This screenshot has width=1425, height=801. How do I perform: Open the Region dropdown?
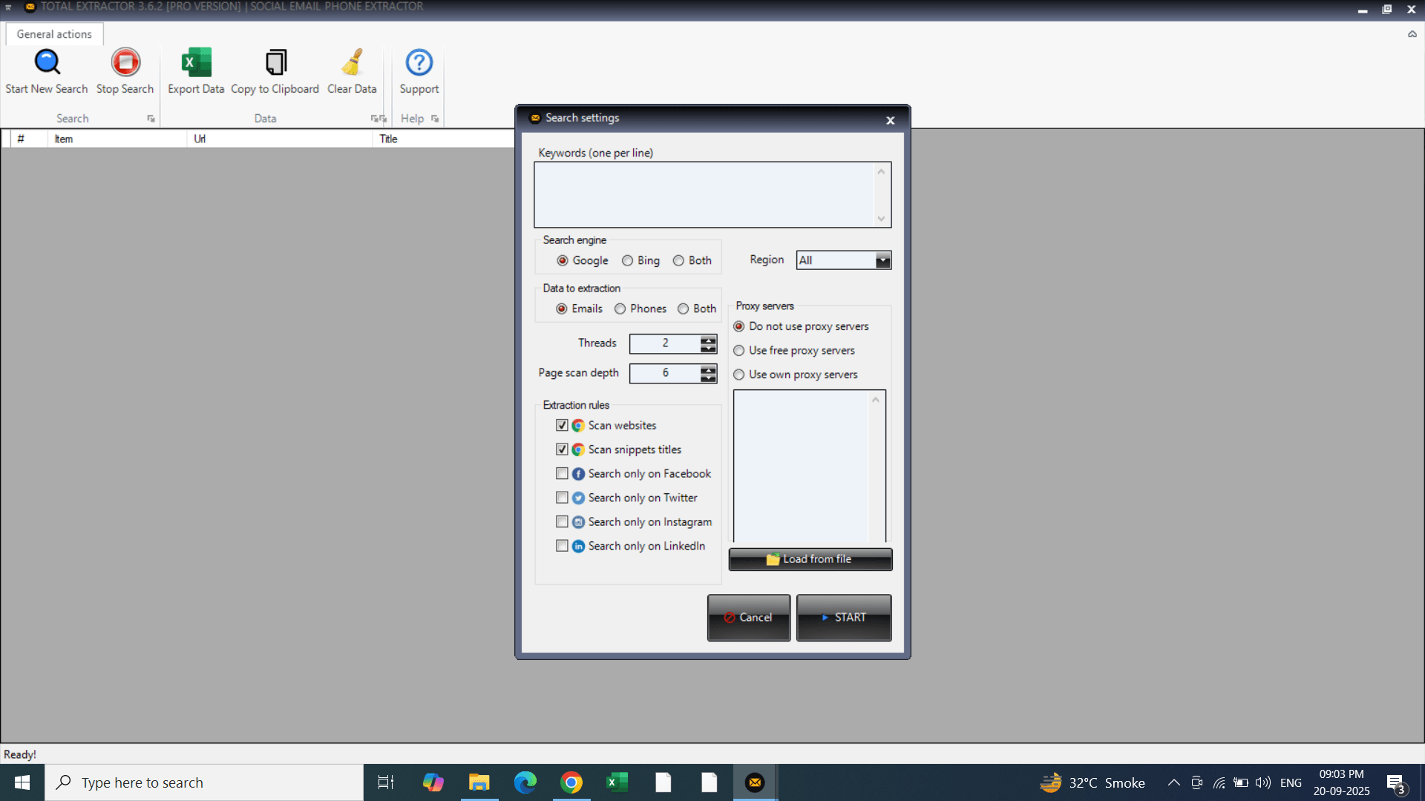(882, 260)
